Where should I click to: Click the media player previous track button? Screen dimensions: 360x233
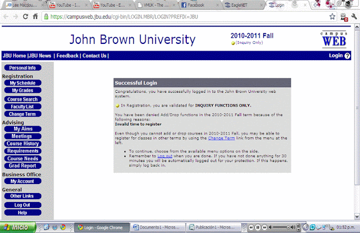[x=251, y=227]
